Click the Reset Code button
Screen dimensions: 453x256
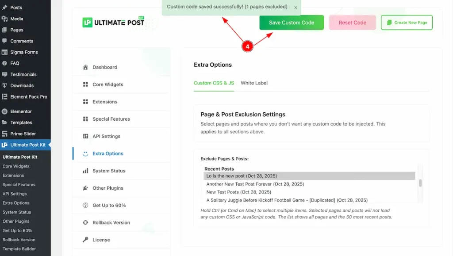(353, 23)
